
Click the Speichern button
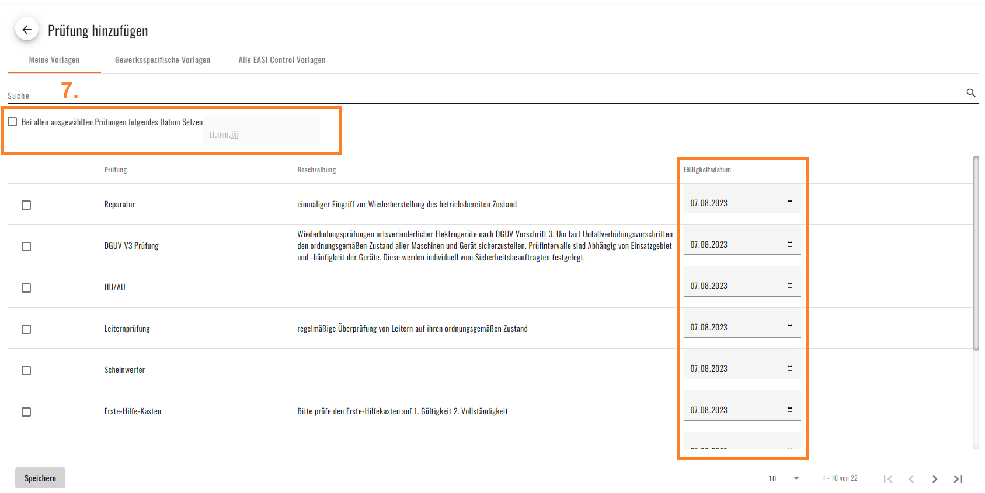pyautogui.click(x=40, y=478)
